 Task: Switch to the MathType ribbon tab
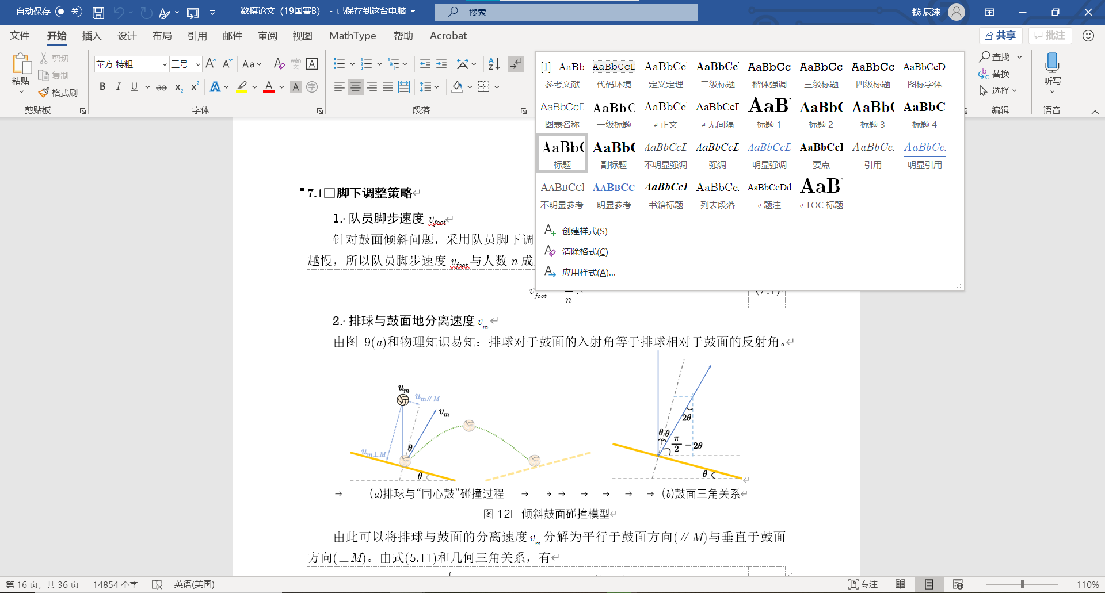pos(352,36)
